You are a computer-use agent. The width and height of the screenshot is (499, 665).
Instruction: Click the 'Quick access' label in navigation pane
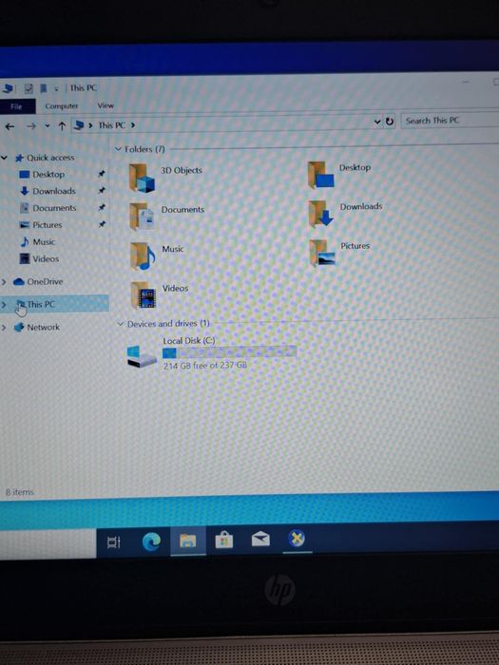click(50, 158)
